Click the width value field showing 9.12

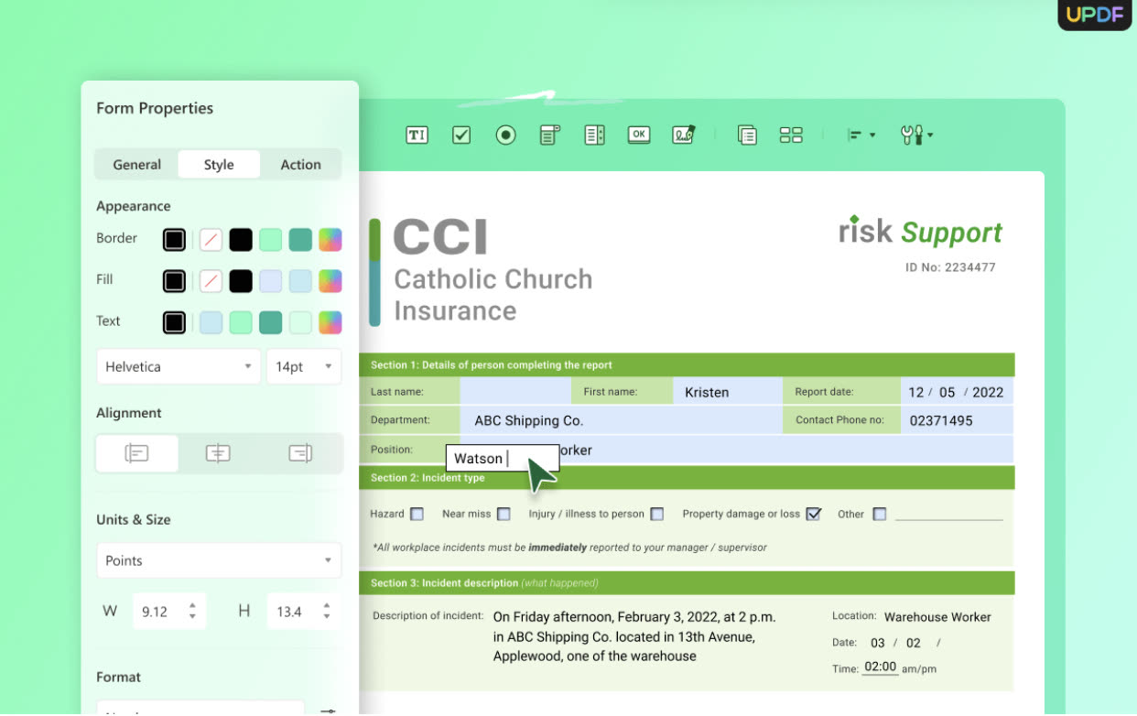pyautogui.click(x=169, y=612)
